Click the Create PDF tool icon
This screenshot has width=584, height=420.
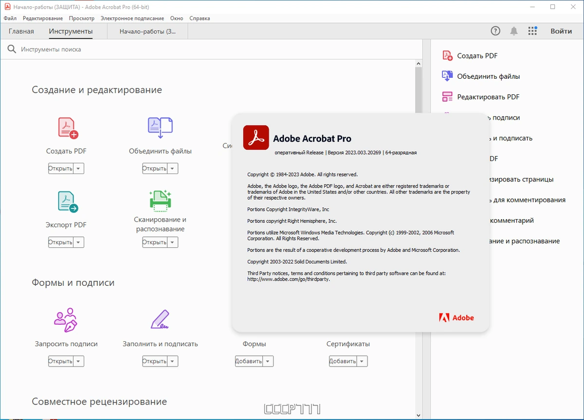coord(68,128)
